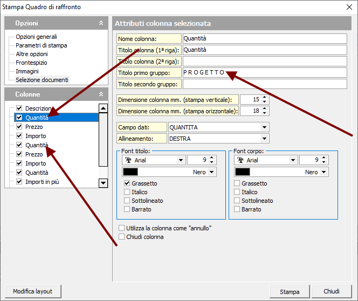Open title font Arial dropdown
This screenshot has height=301, width=358.
coord(180,160)
